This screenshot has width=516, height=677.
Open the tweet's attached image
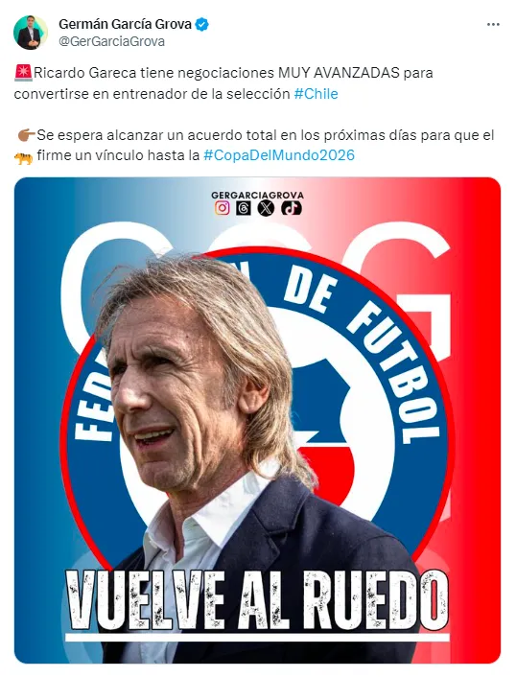point(257,420)
